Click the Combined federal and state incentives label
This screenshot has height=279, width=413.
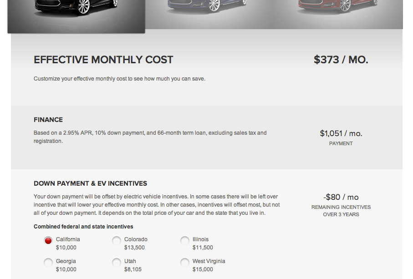(x=83, y=227)
